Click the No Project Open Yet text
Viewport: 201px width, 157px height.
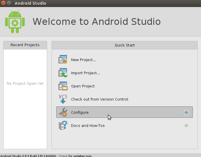(x=25, y=84)
